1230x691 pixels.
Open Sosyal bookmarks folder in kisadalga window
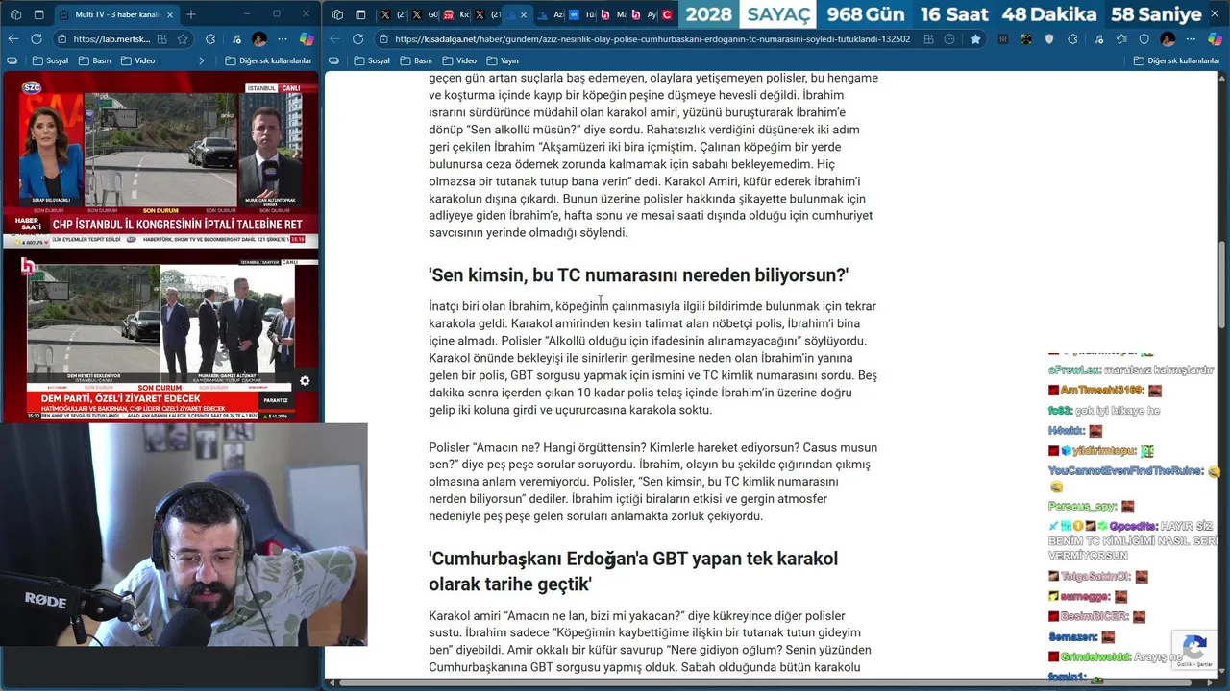tap(372, 60)
